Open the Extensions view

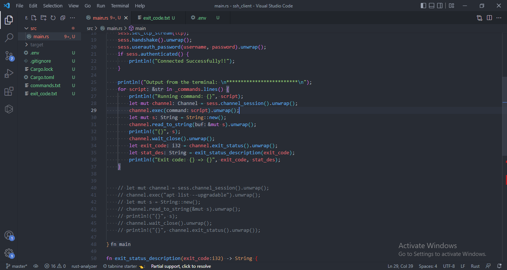click(9, 92)
